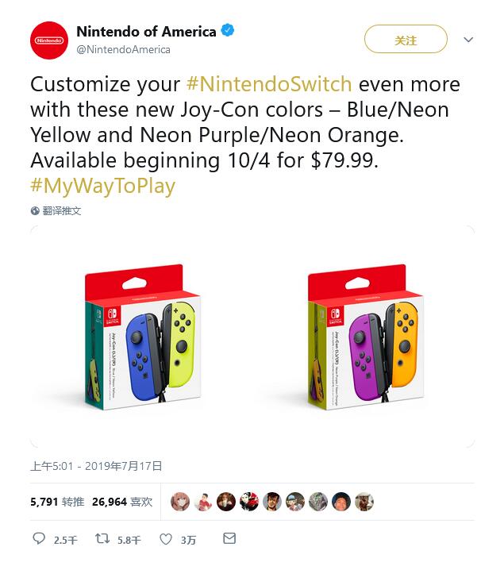
Task: Click the last liker's profile avatar
Action: [x=364, y=502]
